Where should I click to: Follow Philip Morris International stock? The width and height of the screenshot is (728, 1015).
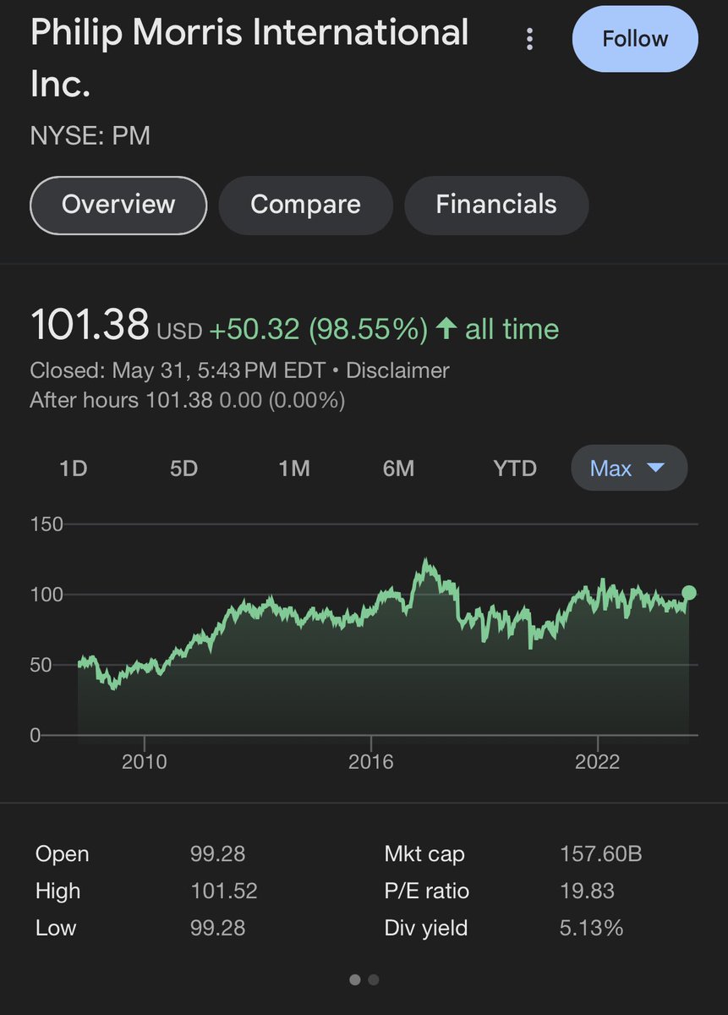pyautogui.click(x=635, y=39)
